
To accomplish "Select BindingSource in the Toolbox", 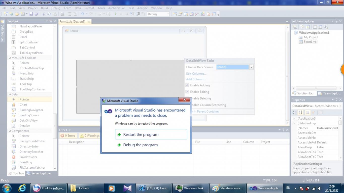I will pos(30,115).
